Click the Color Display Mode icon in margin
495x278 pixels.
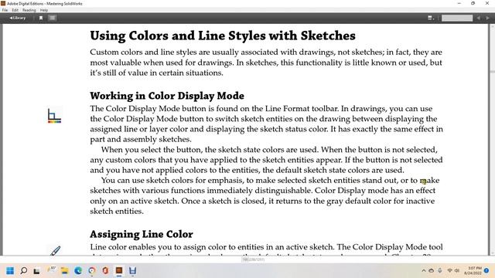[x=54, y=116]
